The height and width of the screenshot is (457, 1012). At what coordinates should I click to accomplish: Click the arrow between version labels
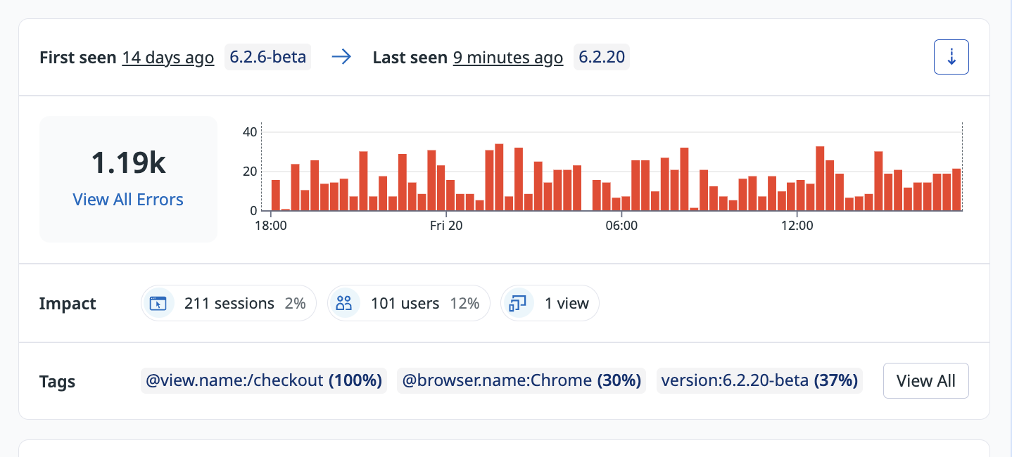pyautogui.click(x=341, y=58)
